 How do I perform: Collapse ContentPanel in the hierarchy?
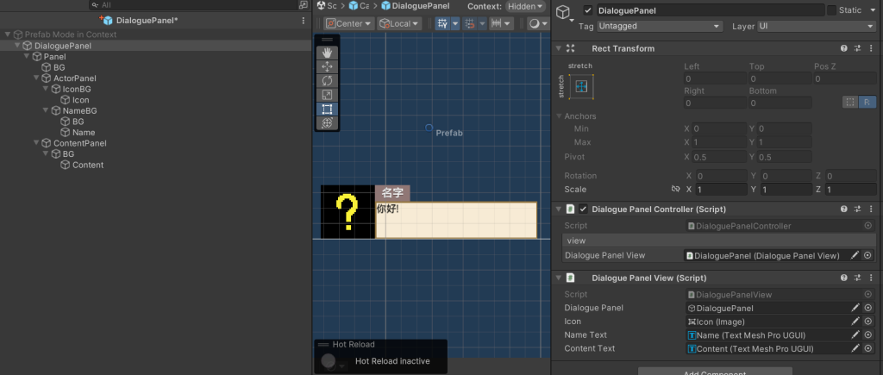36,143
